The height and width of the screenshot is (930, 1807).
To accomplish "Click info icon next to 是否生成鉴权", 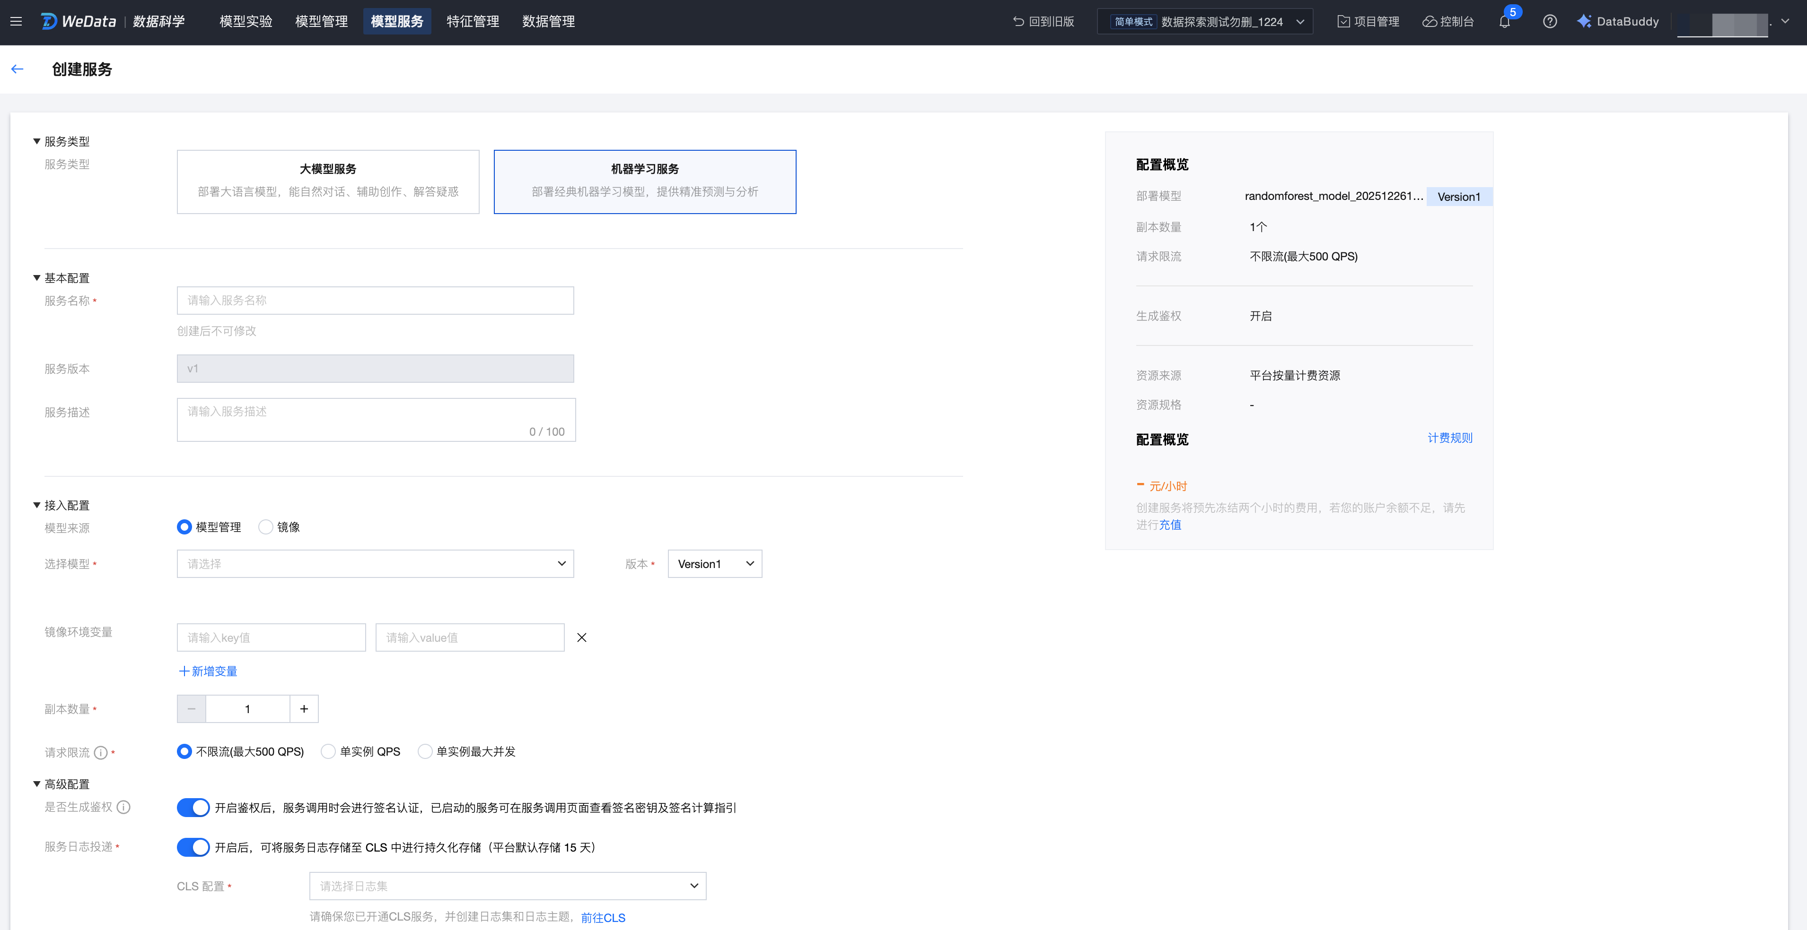I will 123,807.
